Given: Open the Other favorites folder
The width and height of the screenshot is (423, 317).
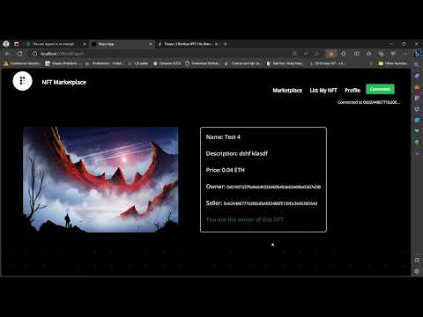Looking at the screenshot, I should [x=393, y=63].
